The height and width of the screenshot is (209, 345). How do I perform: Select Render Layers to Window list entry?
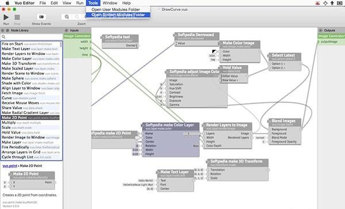[30, 54]
